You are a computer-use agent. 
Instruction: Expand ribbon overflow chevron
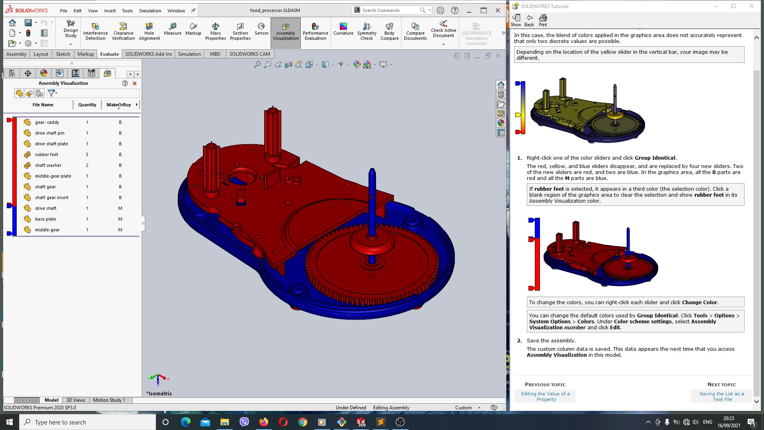pos(503,33)
